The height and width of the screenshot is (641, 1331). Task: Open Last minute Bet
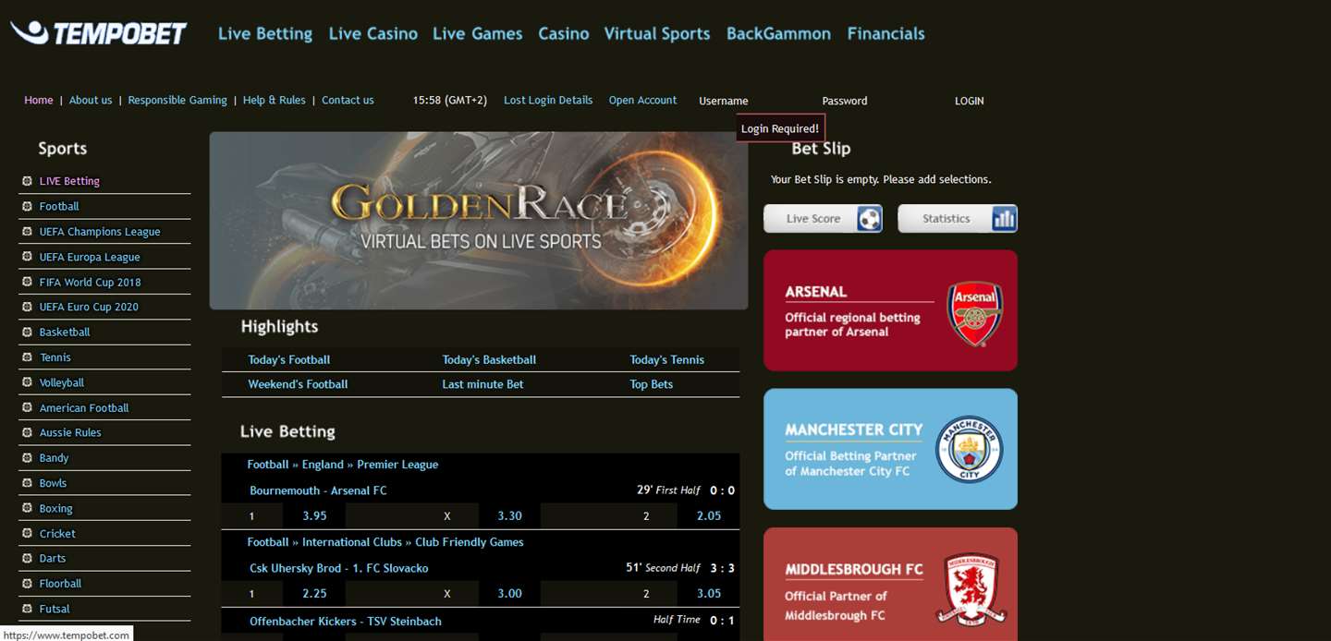point(482,384)
